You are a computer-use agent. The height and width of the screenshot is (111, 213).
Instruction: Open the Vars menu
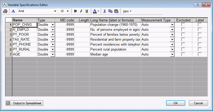(x=127, y=11)
